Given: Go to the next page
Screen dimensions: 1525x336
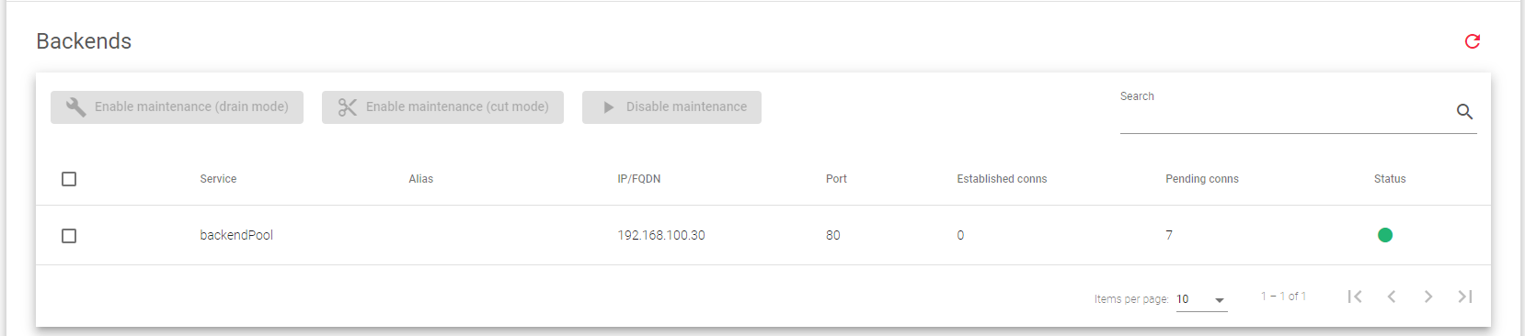Looking at the screenshot, I should point(1428,297).
